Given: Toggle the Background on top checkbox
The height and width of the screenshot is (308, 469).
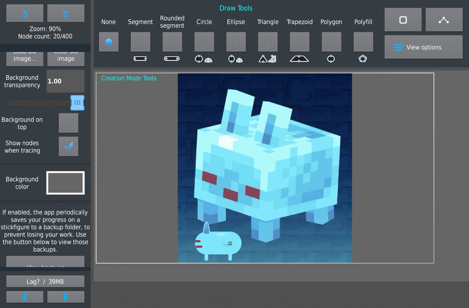Looking at the screenshot, I should (x=68, y=123).
